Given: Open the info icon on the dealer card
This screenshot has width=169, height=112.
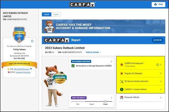Looking at the screenshot, I should pyautogui.click(x=32, y=41).
